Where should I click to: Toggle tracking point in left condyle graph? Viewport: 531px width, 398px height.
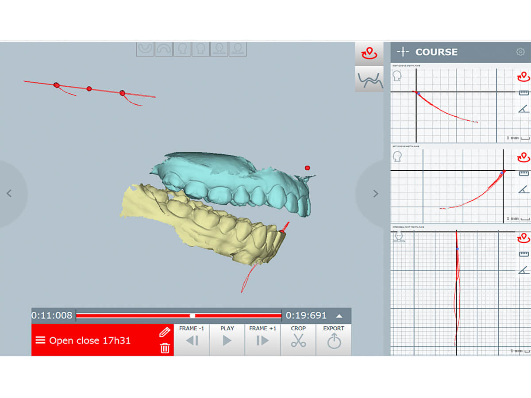click(523, 157)
